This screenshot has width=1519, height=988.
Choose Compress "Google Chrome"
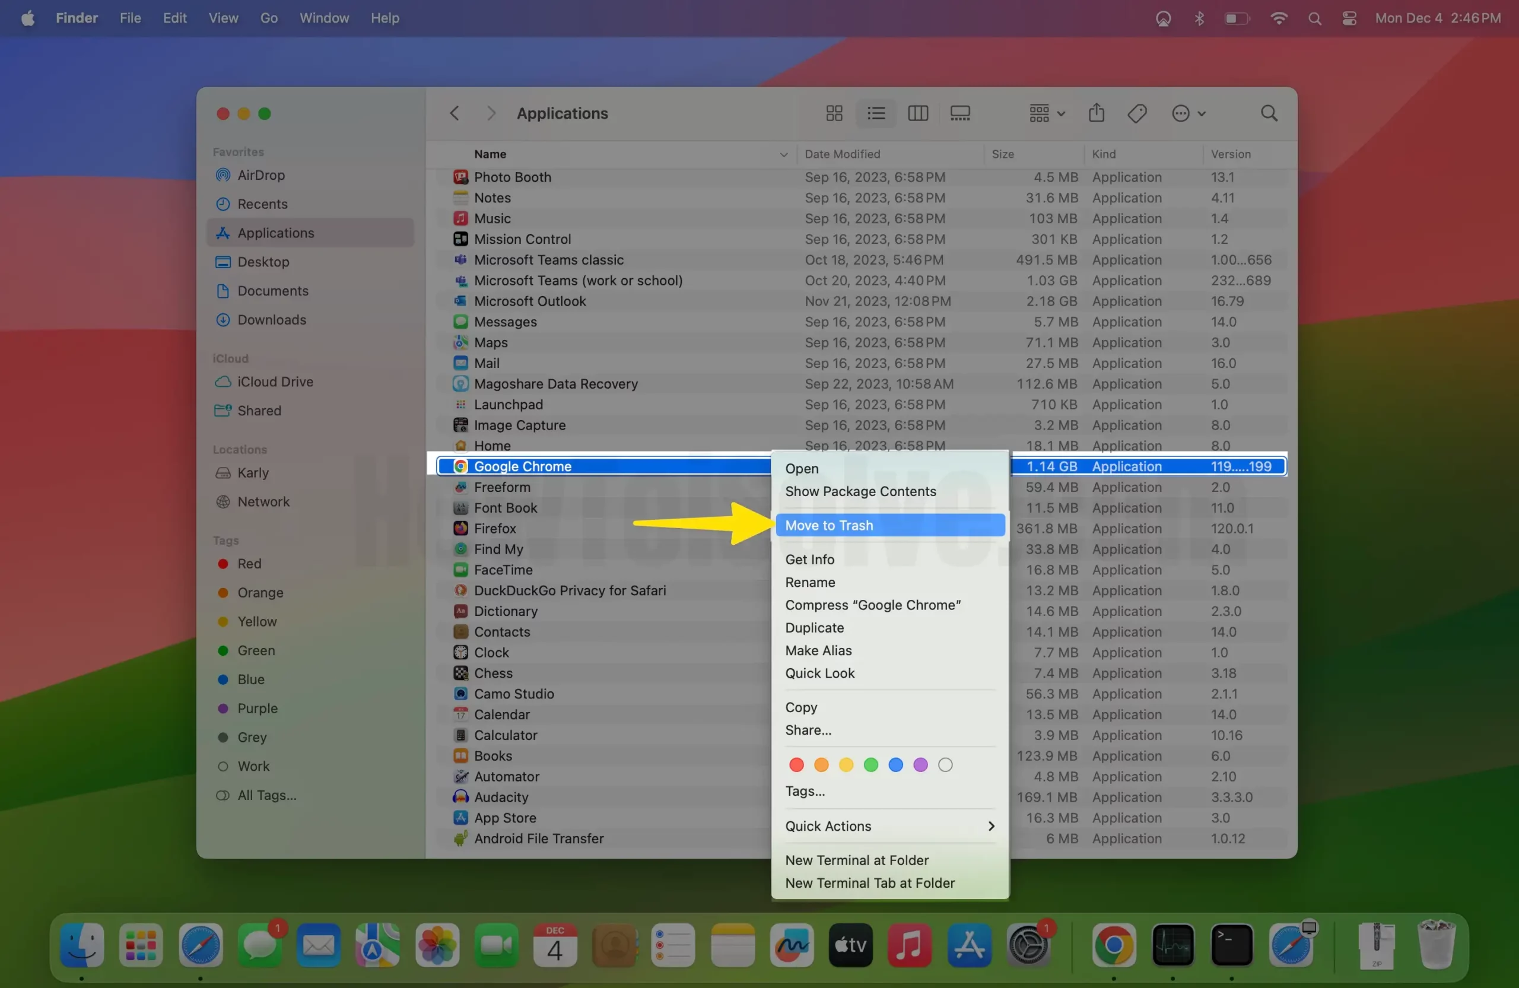click(x=872, y=605)
